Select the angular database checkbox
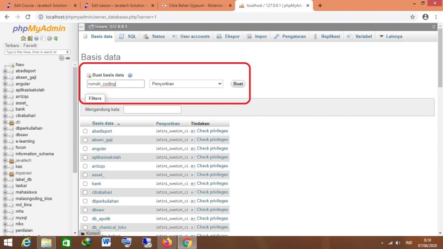The height and width of the screenshot is (249, 443). pos(85,149)
